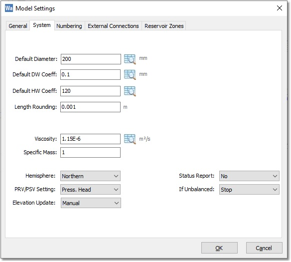Click the 'Length Rounding:' label

[36, 107]
